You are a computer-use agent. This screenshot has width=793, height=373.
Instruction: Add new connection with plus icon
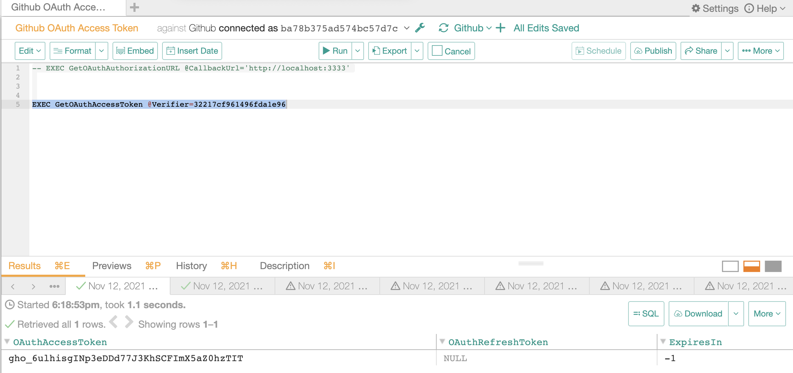501,28
